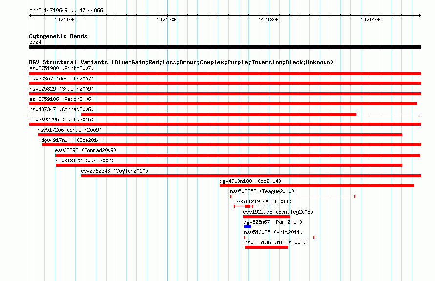435x281 pixels.
Task: Click the red bar under nsv517206 (Shaikh2009)
Action: pos(220,135)
